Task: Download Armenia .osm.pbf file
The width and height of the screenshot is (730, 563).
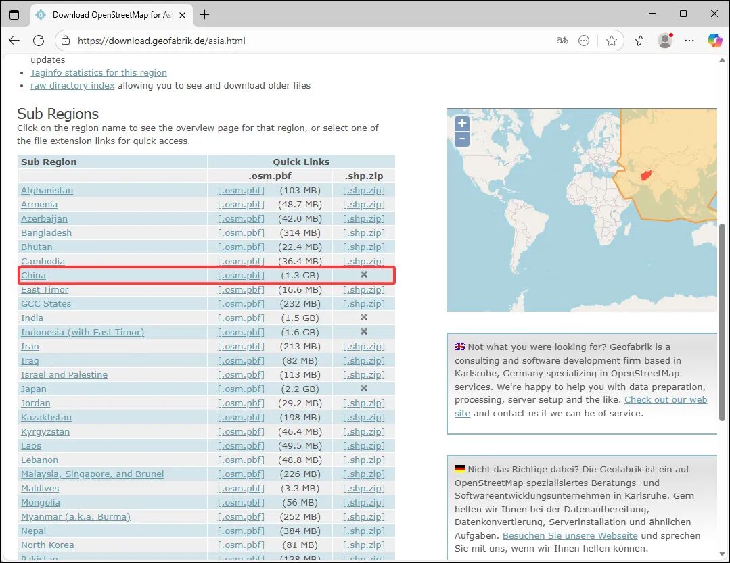Action: 241,205
